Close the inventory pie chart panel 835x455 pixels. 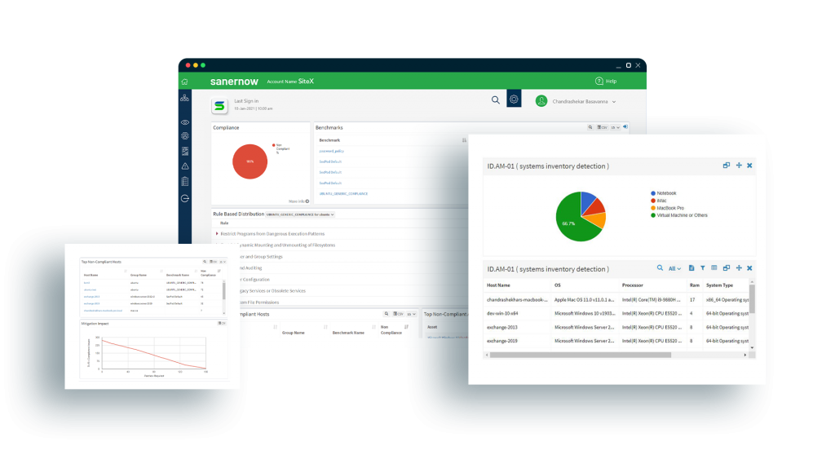(x=749, y=166)
